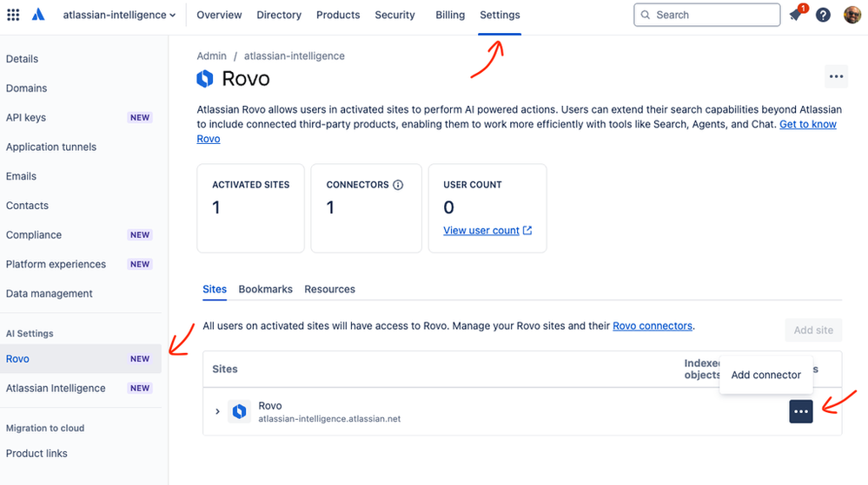Open the Products menu
The height and width of the screenshot is (485, 868).
338,15
